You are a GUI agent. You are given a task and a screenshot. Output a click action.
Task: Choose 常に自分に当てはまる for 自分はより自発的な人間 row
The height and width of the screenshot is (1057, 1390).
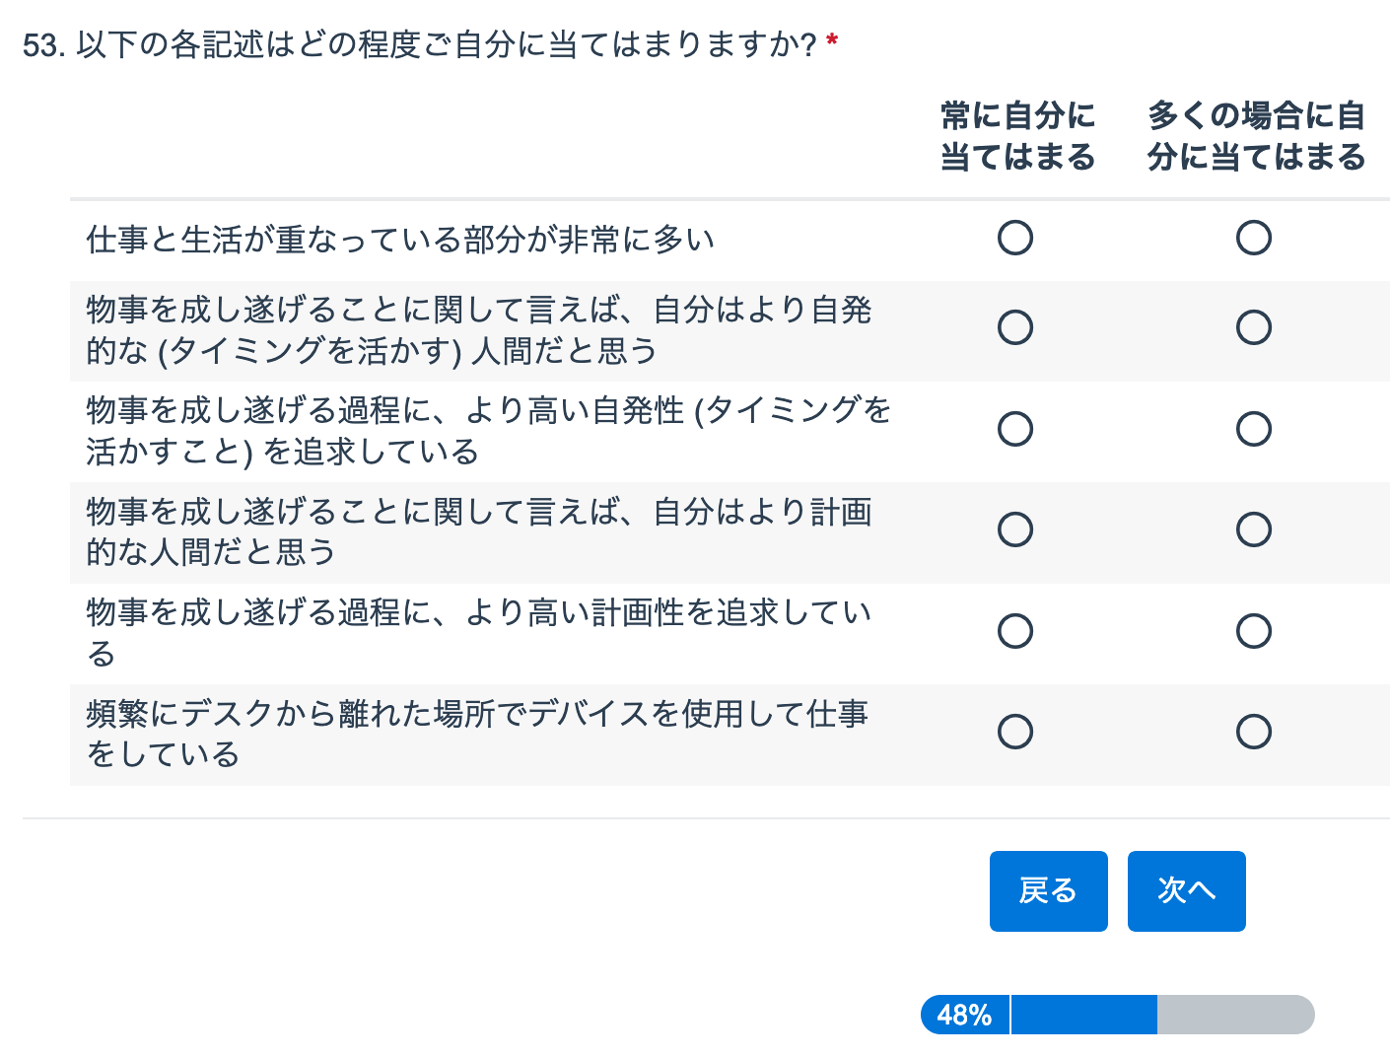[1015, 327]
